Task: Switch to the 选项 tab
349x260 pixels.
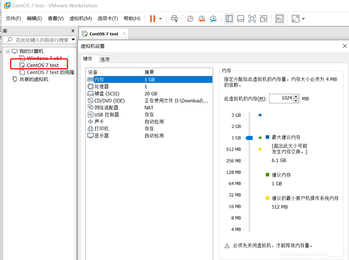Action: coord(106,59)
